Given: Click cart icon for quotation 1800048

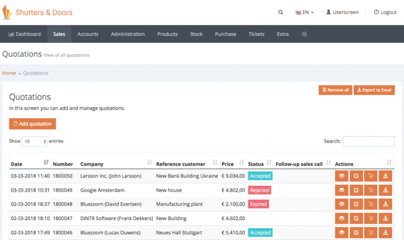Looking at the screenshot, I should coord(371,204).
